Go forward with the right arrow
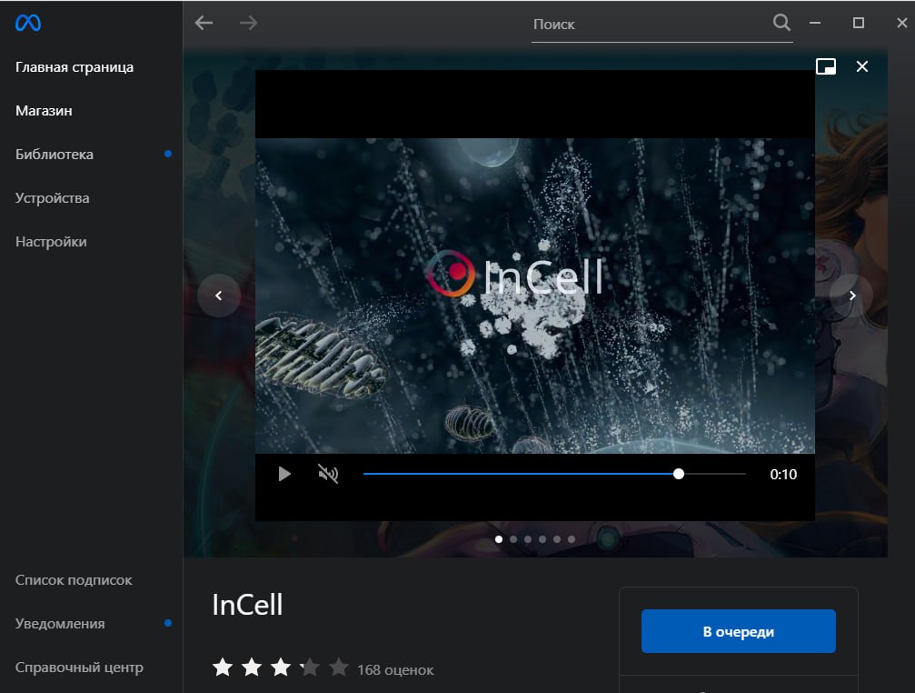The image size is (915, 693). click(x=249, y=23)
